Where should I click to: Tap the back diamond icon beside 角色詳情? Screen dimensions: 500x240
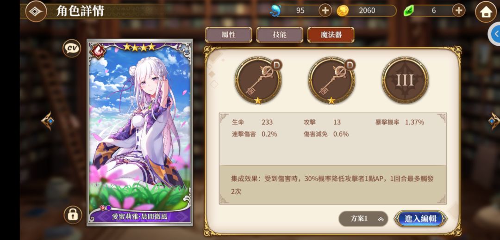(36, 12)
